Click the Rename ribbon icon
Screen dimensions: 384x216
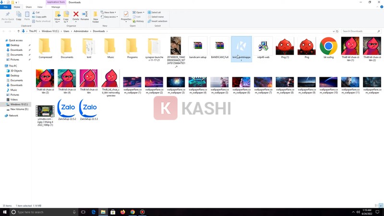(84, 15)
